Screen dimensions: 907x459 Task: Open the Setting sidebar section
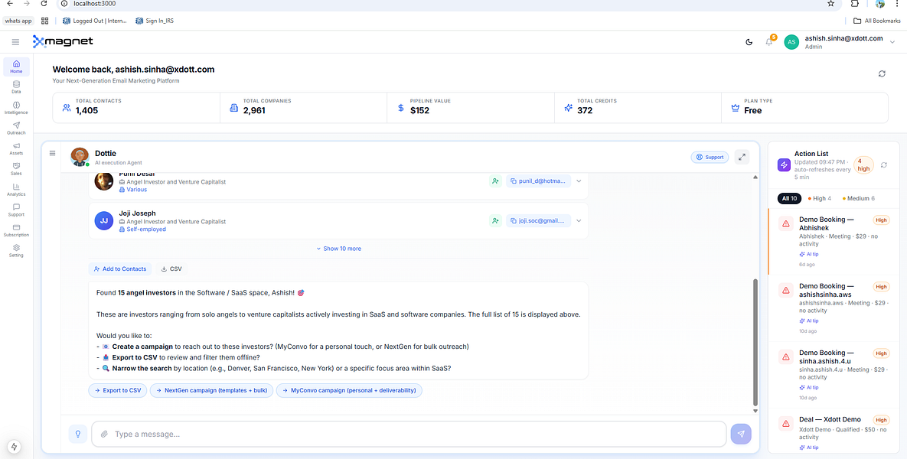tap(16, 251)
